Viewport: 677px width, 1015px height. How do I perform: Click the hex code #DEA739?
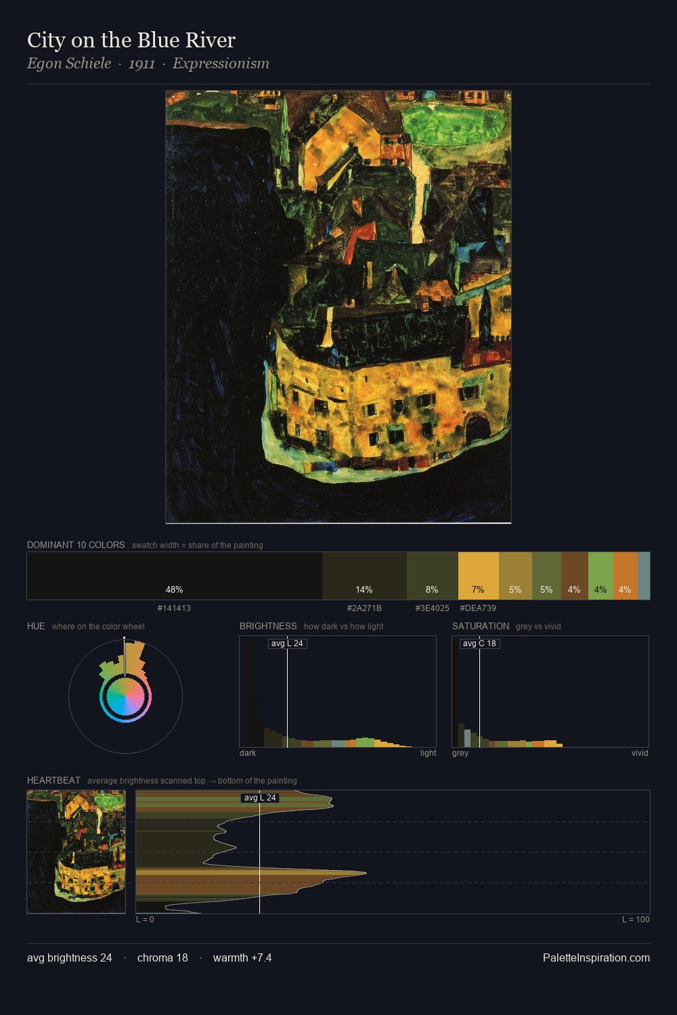point(478,608)
